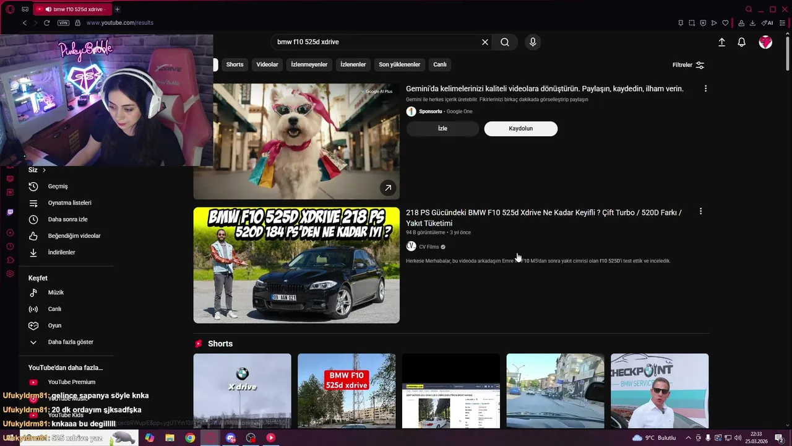Click the İzle button on Gemini ad

coord(442,129)
